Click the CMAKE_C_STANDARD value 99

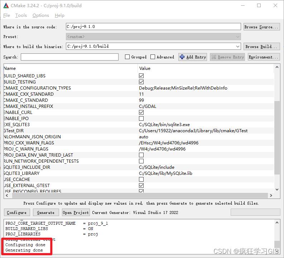click(x=141, y=100)
